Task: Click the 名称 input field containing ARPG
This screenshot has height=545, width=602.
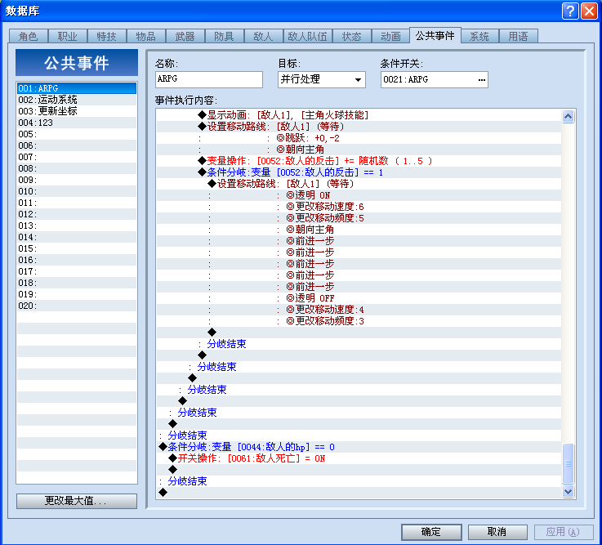Action: 209,79
